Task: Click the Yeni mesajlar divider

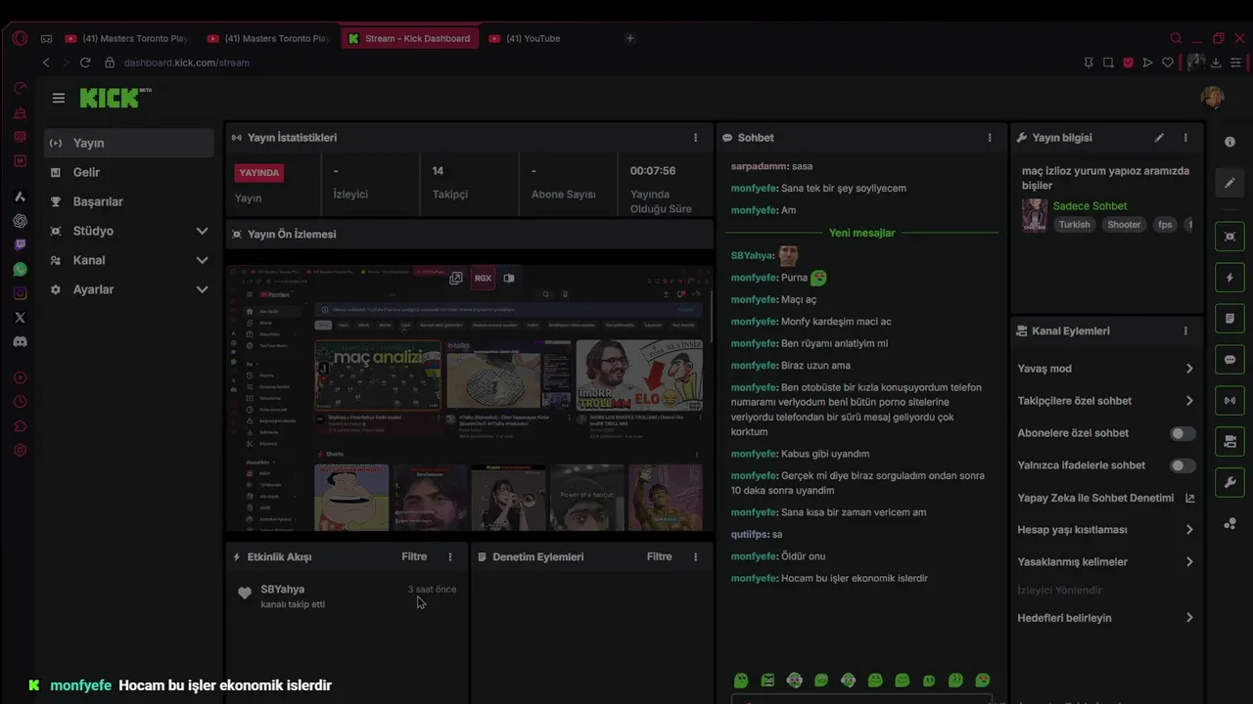Action: (861, 233)
